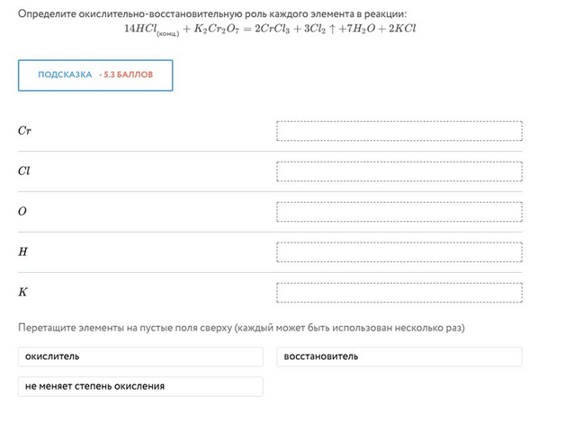Click the K element label
The height and width of the screenshot is (431, 574).
click(x=22, y=292)
